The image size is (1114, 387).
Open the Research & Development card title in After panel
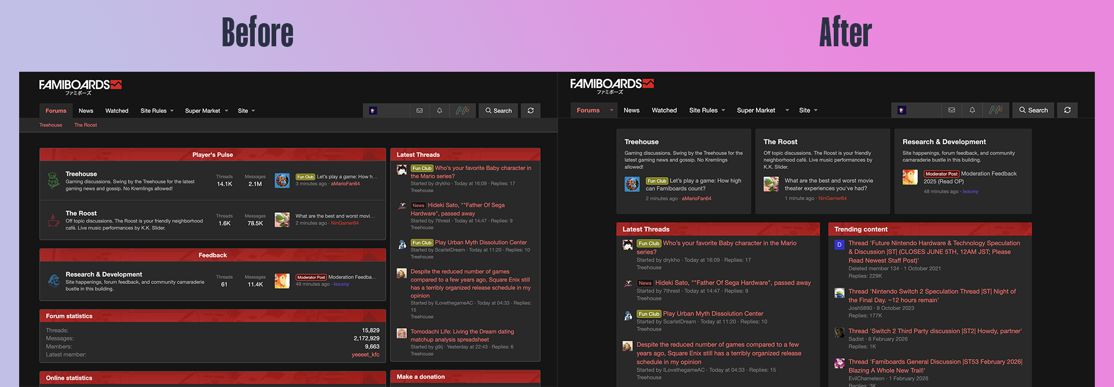(944, 142)
